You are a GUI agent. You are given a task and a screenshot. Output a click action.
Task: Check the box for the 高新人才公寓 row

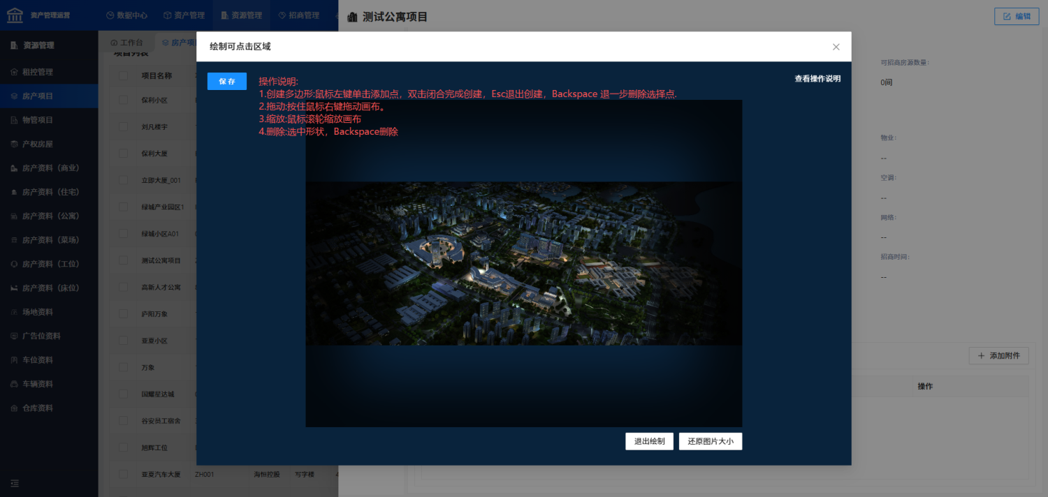pyautogui.click(x=123, y=288)
